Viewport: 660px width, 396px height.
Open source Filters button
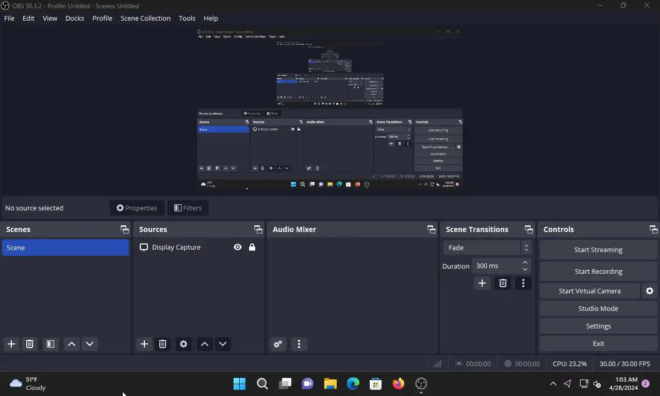tap(188, 208)
